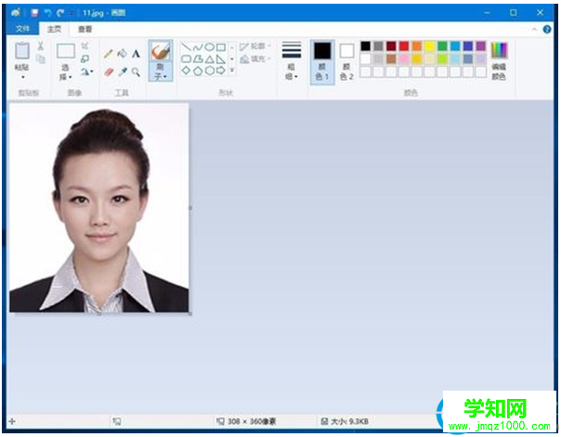Viewport: 561px width, 437px height.
Task: Click the Edit colors (编辑颜色) button
Action: 499,60
